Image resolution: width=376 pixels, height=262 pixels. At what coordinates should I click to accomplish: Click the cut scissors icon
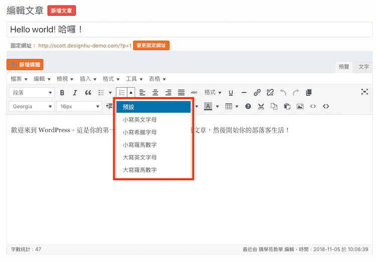(x=261, y=106)
